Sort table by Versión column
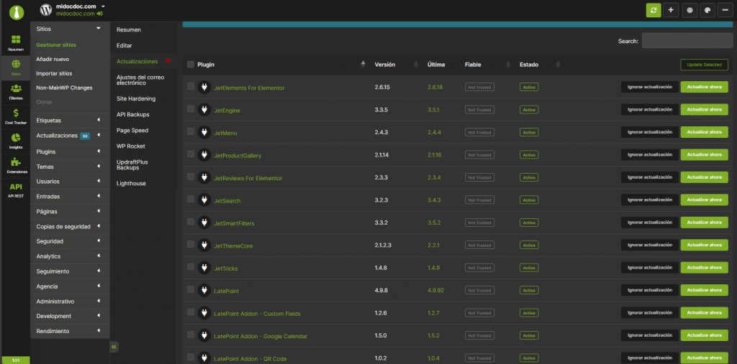The height and width of the screenshot is (364, 737). [x=396, y=65]
